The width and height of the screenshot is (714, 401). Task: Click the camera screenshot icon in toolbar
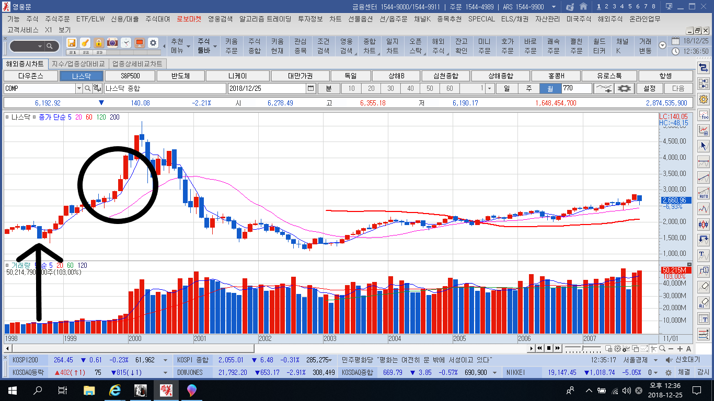[112, 43]
